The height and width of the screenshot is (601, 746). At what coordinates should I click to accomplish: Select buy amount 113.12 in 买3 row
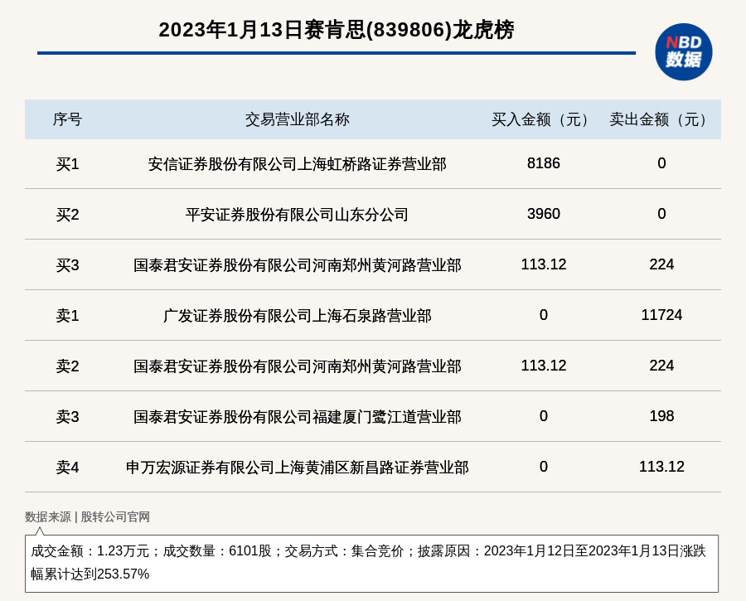[x=543, y=264]
